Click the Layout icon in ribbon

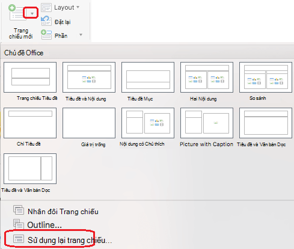click(x=46, y=8)
